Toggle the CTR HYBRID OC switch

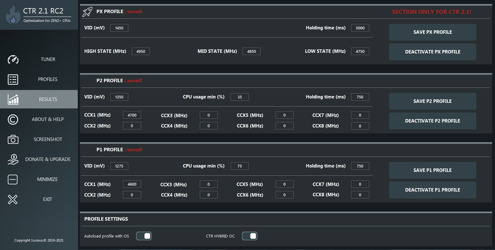click(x=250, y=236)
